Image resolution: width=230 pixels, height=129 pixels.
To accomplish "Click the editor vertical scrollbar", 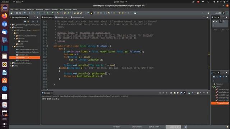I will click(208, 60).
